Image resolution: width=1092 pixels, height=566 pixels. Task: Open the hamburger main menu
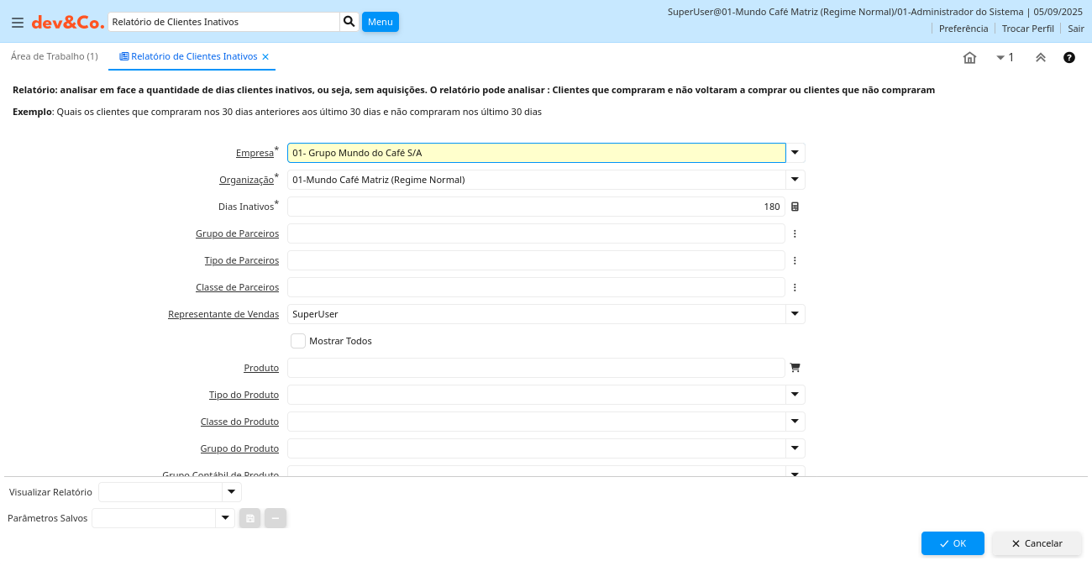[17, 23]
